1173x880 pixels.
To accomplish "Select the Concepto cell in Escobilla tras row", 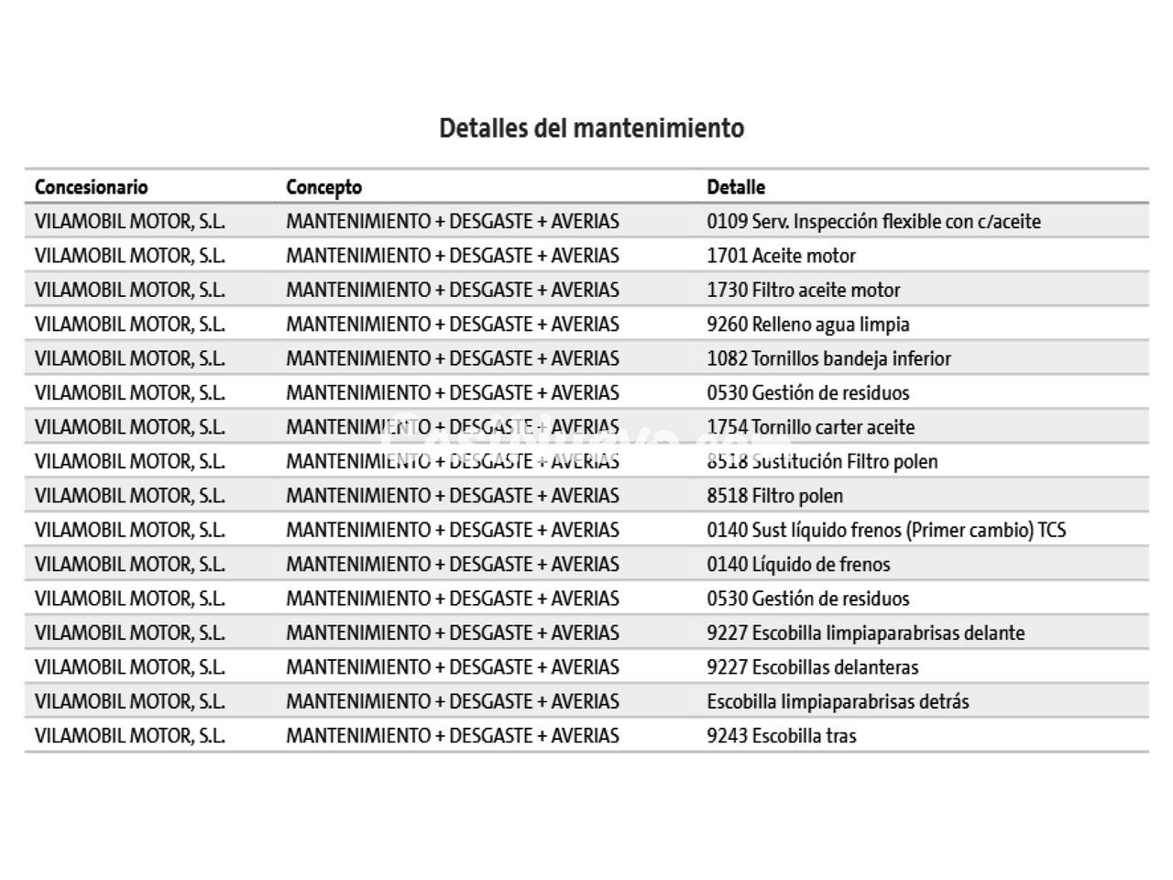I will (452, 735).
